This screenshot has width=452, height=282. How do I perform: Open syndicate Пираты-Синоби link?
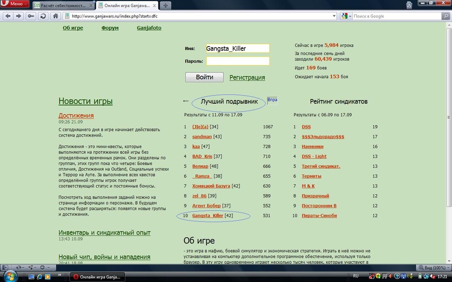pyautogui.click(x=319, y=216)
